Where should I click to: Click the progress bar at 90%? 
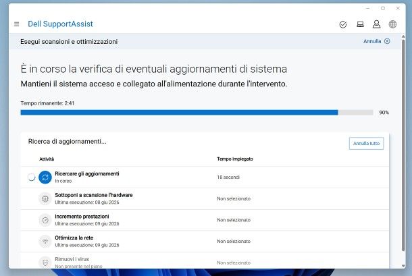(x=197, y=113)
